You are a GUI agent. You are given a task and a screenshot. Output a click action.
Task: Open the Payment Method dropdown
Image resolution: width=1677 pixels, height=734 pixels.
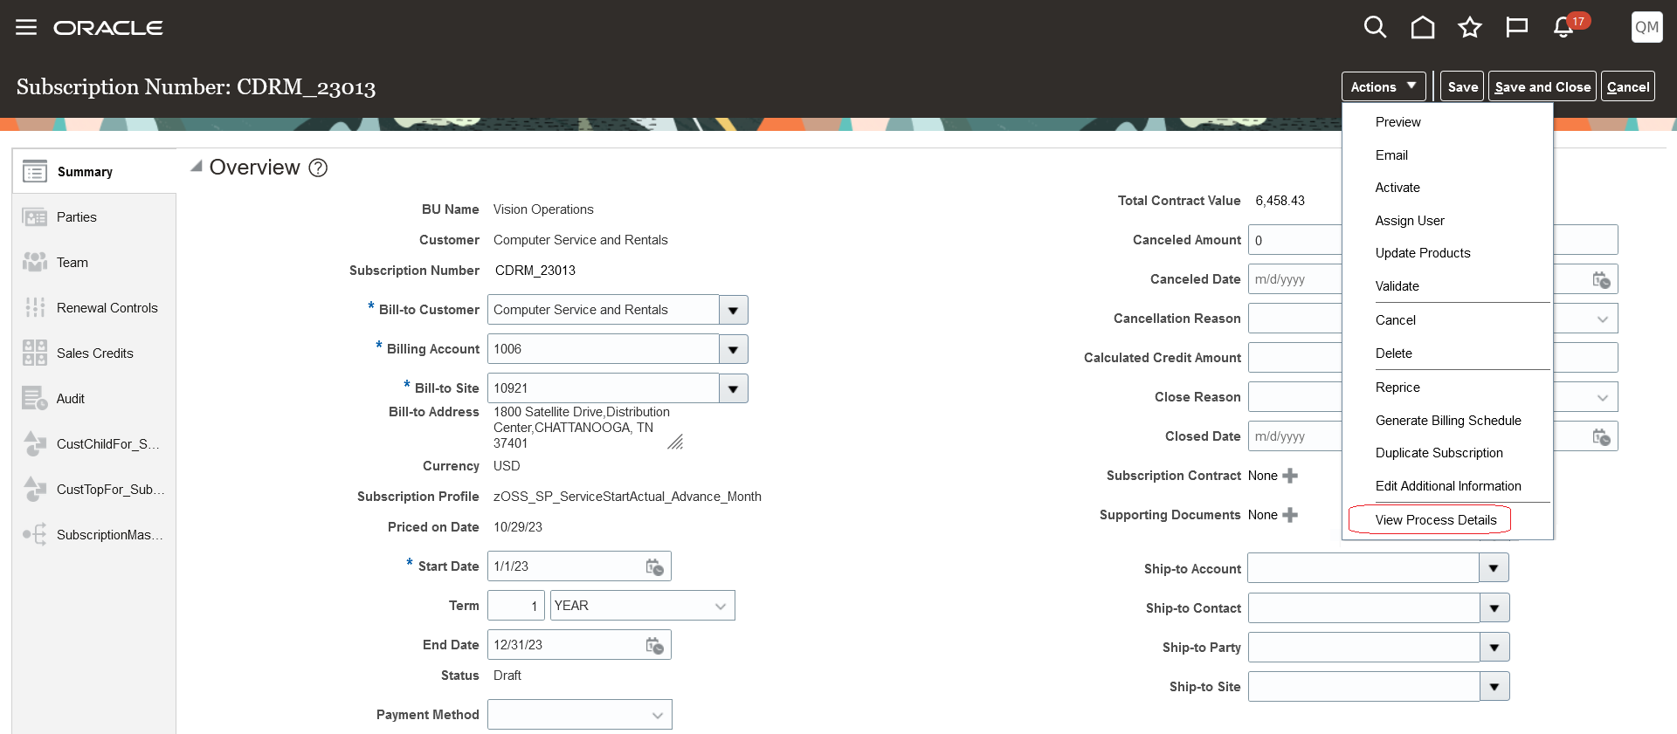point(580,715)
